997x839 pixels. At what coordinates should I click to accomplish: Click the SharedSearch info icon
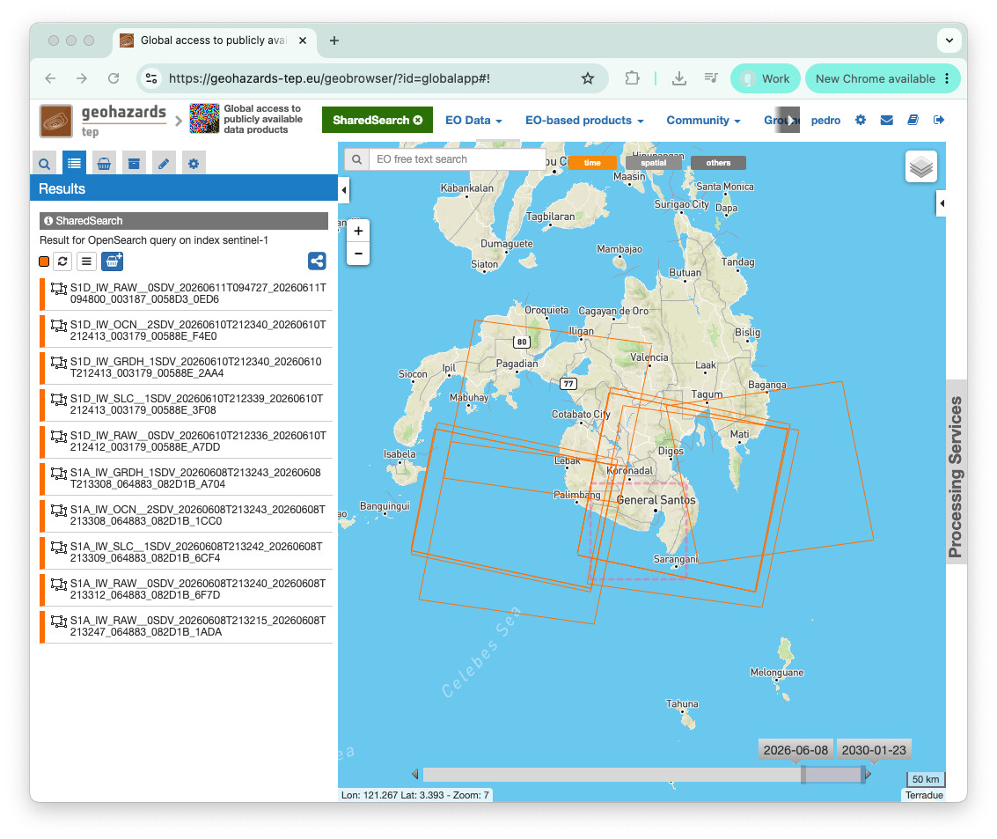(x=48, y=221)
